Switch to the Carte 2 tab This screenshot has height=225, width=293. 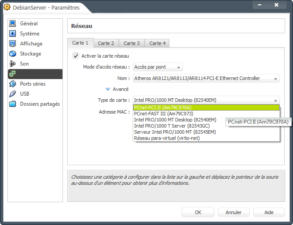point(106,43)
